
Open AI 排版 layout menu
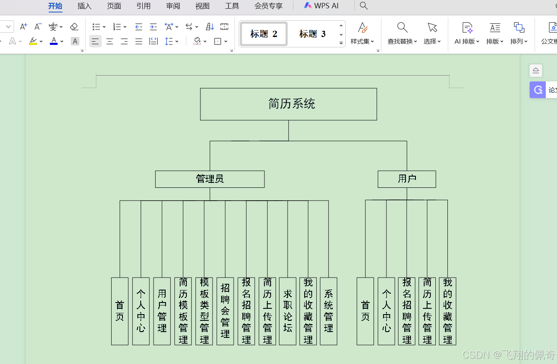[x=467, y=33]
